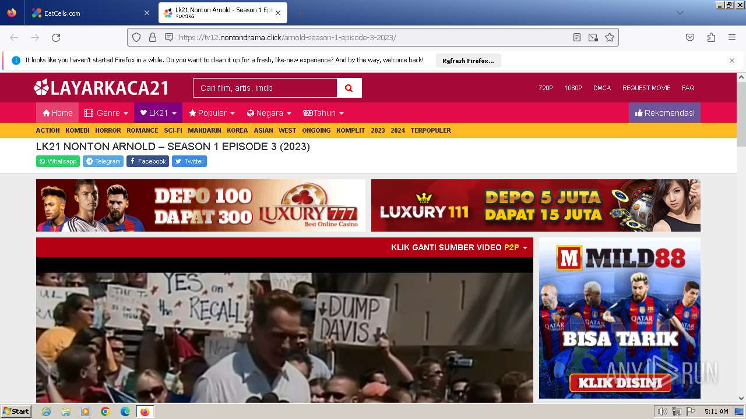
Task: Expand the list all tabs arrow
Action: [680, 13]
